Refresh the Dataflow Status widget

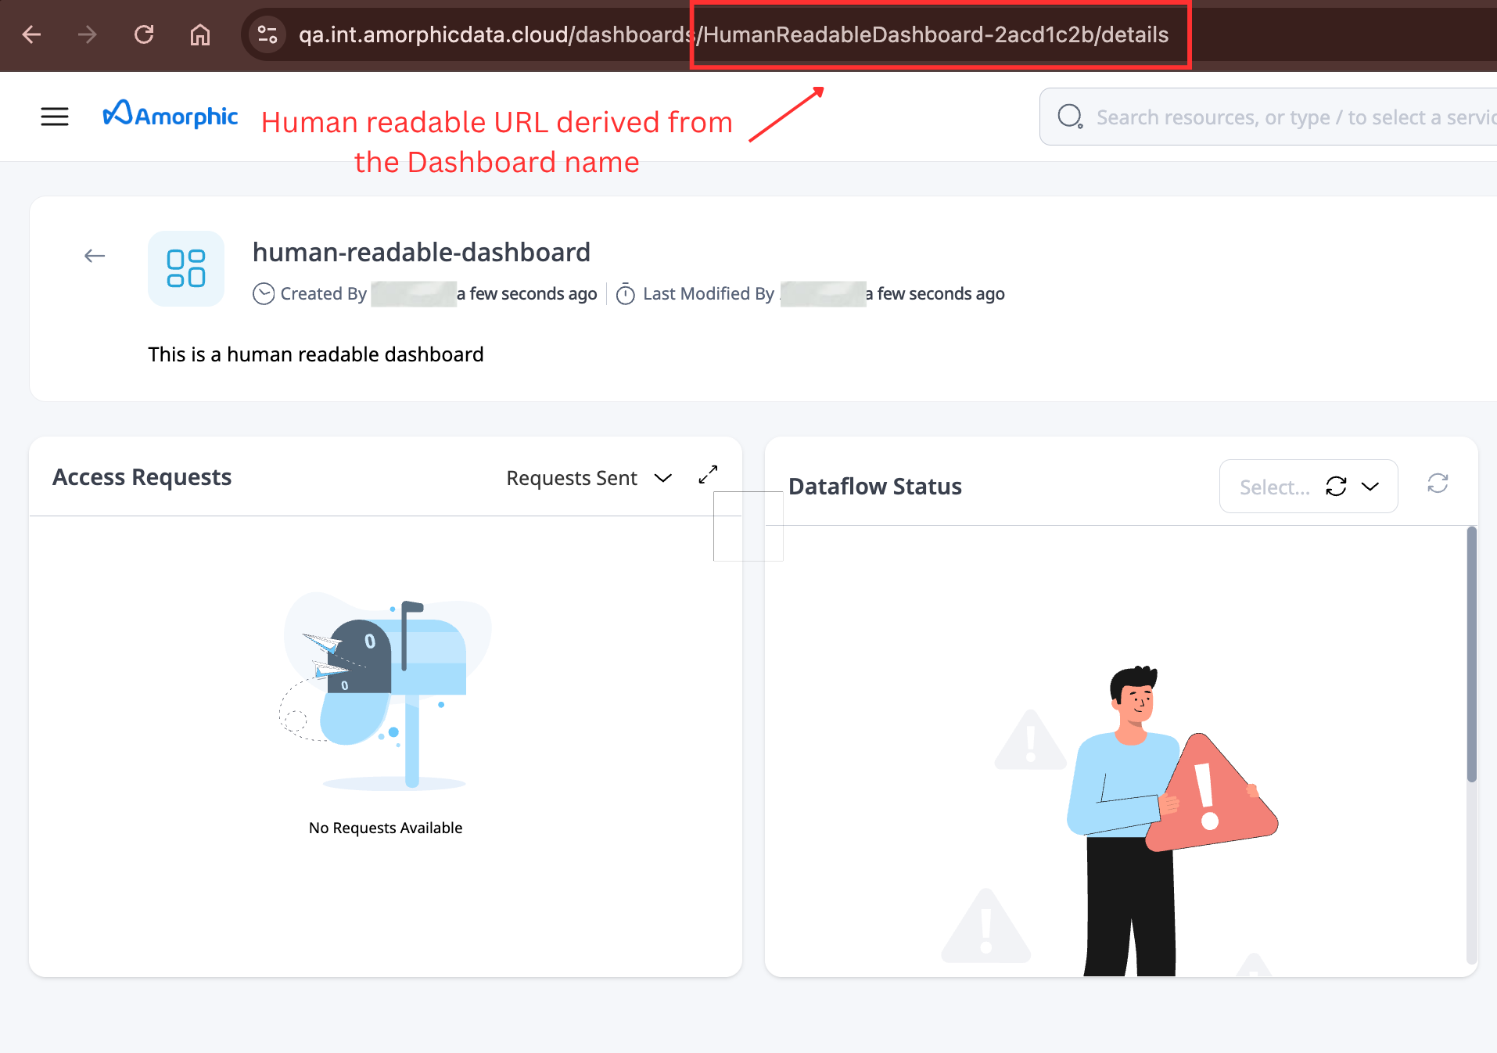(x=1438, y=483)
